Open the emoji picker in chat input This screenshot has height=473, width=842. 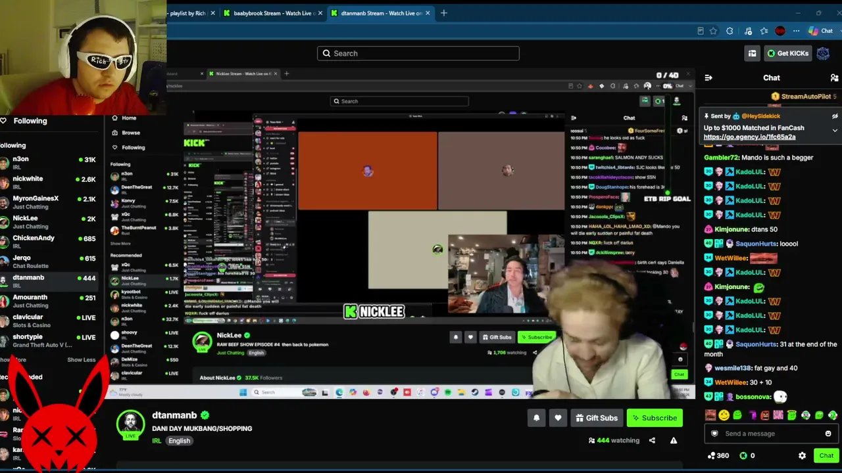pos(828,434)
